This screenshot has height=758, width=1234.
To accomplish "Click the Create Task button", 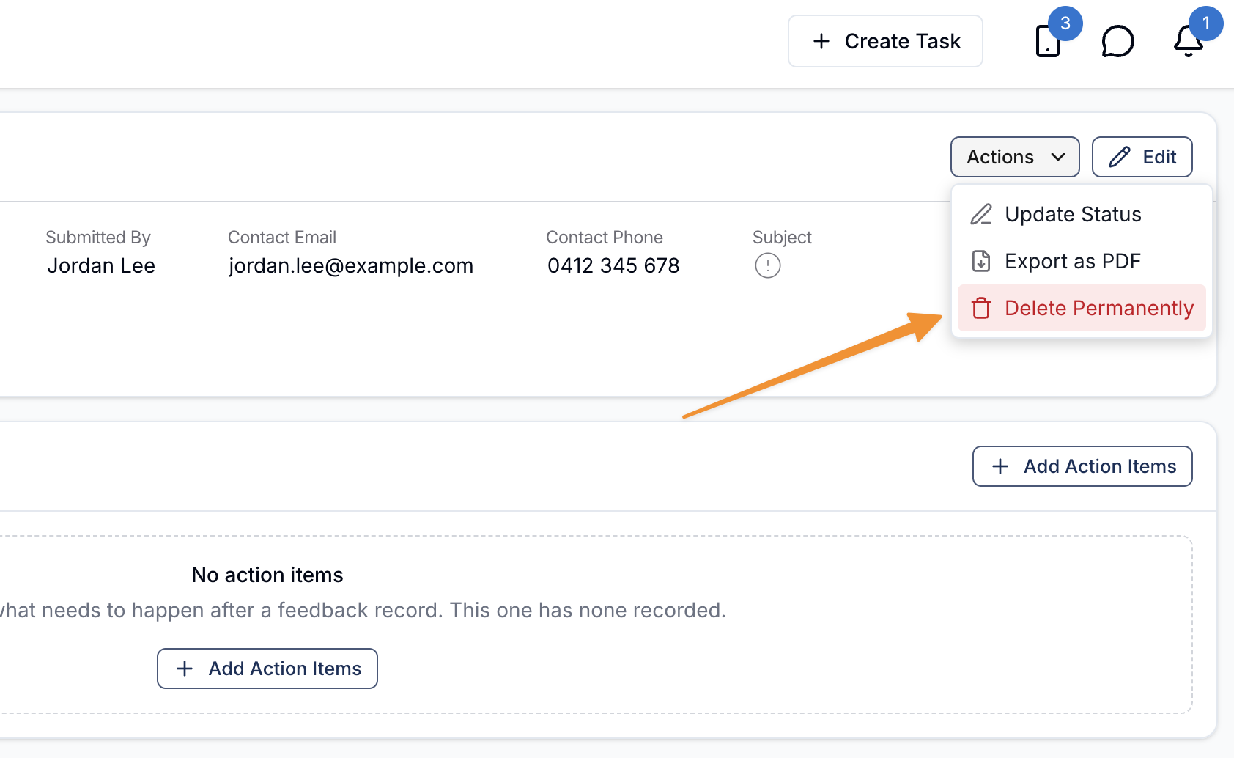I will point(885,41).
